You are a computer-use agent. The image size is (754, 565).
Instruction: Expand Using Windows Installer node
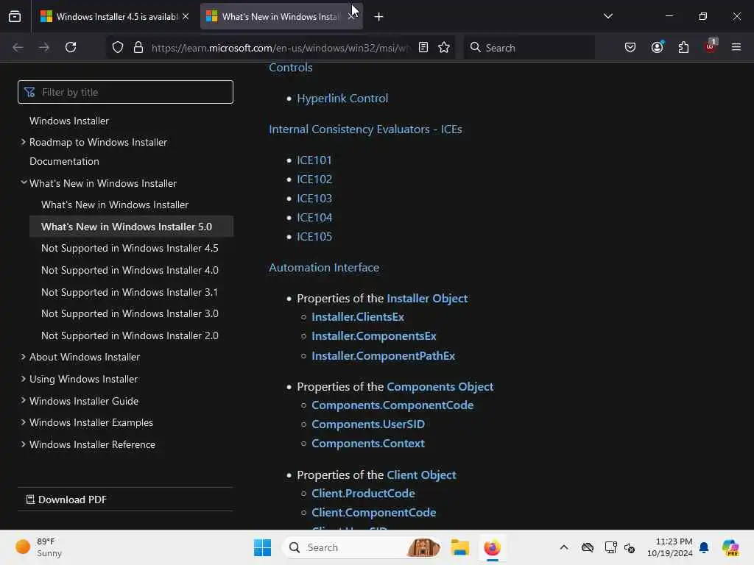click(x=23, y=379)
